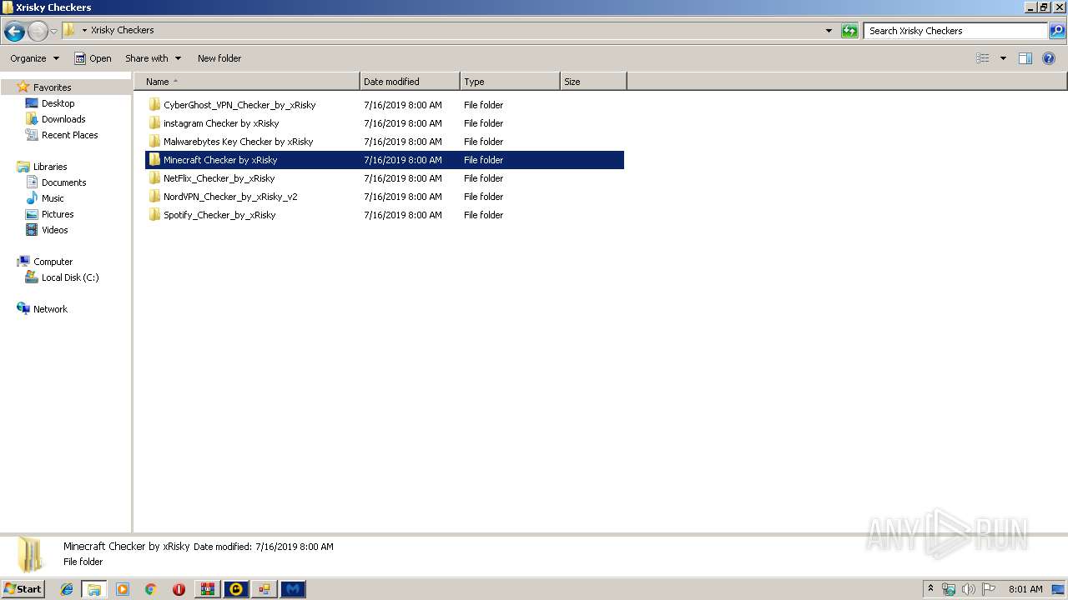This screenshot has width=1068, height=600.
Task: Click Windows Explorer taskbar icon
Action: click(94, 589)
